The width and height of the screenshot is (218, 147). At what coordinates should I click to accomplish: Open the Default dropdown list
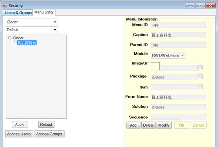[32, 30]
